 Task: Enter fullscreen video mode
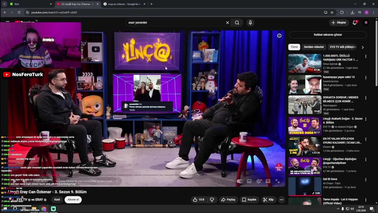click(x=278, y=181)
